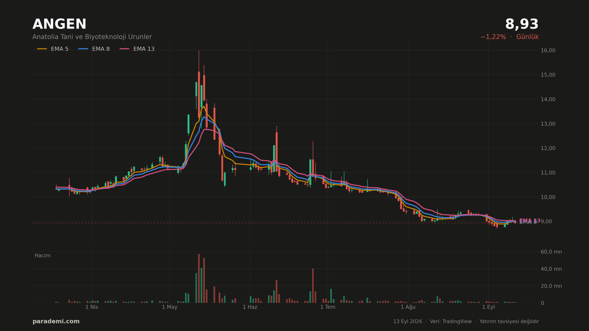Select the 0 volume axis label
The height and width of the screenshot is (331, 589).
click(542, 303)
